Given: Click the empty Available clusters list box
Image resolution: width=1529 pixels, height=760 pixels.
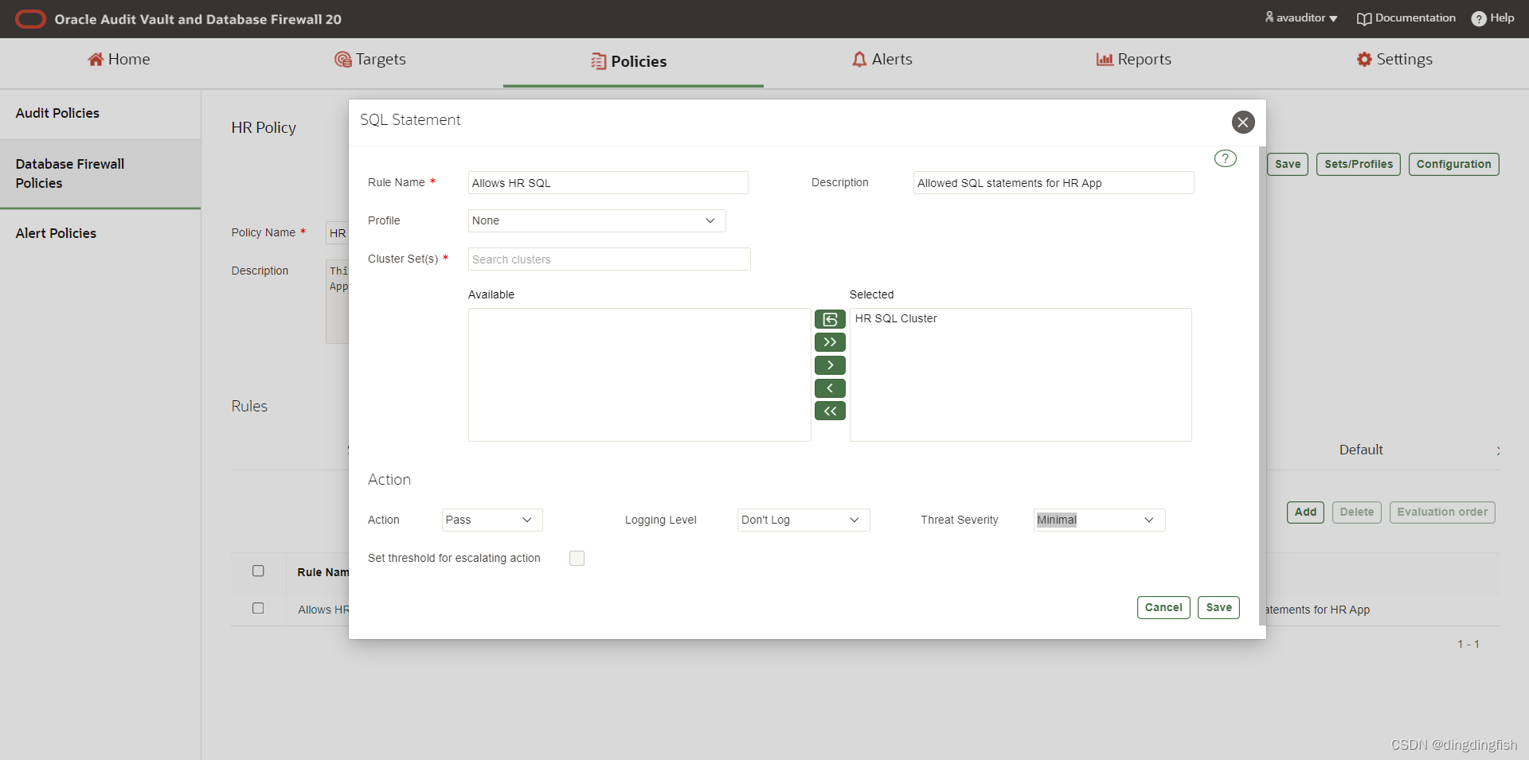Looking at the screenshot, I should point(639,375).
